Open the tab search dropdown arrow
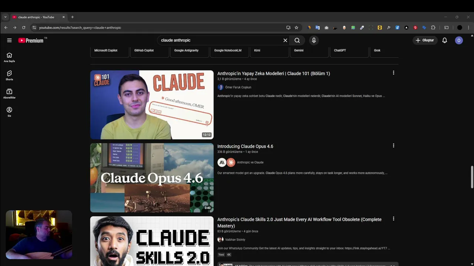474x266 pixels. coord(5,17)
